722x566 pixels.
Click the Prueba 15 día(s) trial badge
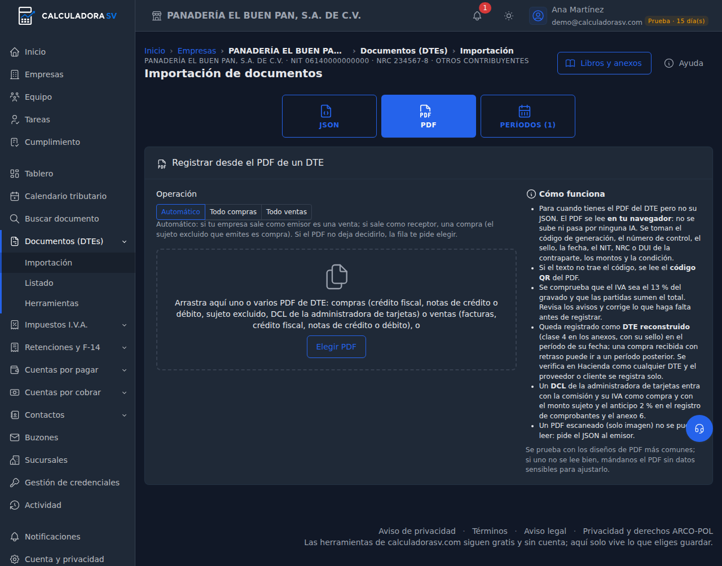676,21
